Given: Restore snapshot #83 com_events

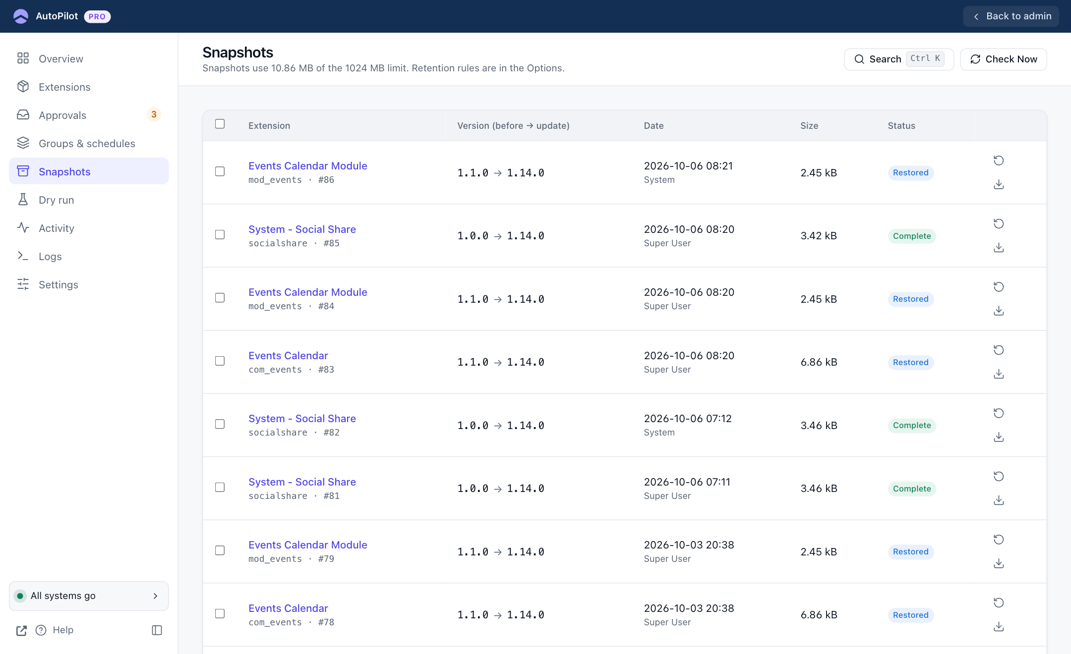Looking at the screenshot, I should point(999,350).
